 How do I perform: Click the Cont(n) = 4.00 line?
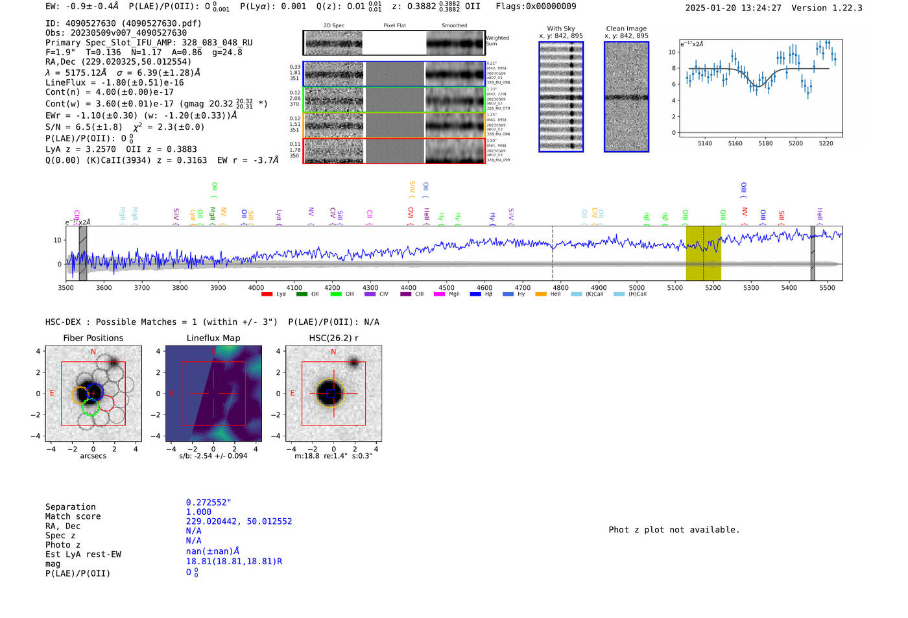(x=110, y=92)
